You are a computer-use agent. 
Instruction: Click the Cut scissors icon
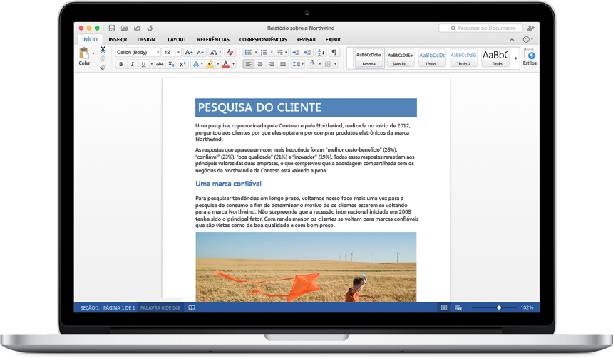(103, 49)
